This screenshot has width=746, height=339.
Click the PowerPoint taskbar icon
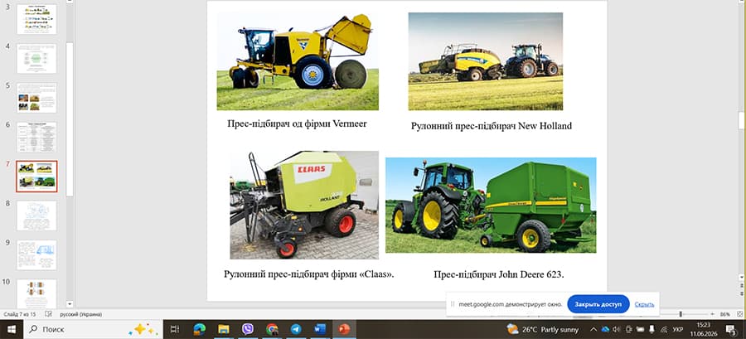(x=343, y=329)
